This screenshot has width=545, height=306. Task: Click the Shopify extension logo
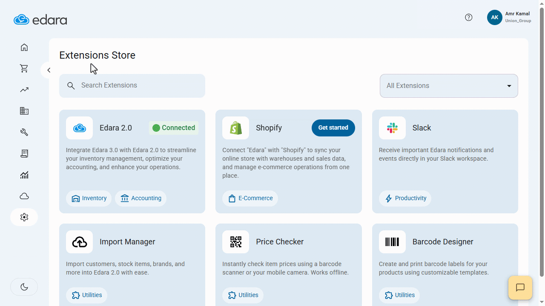click(x=235, y=128)
